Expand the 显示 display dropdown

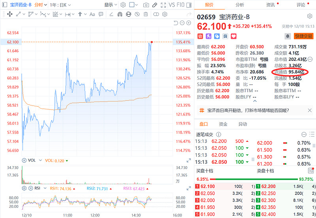(111, 5)
